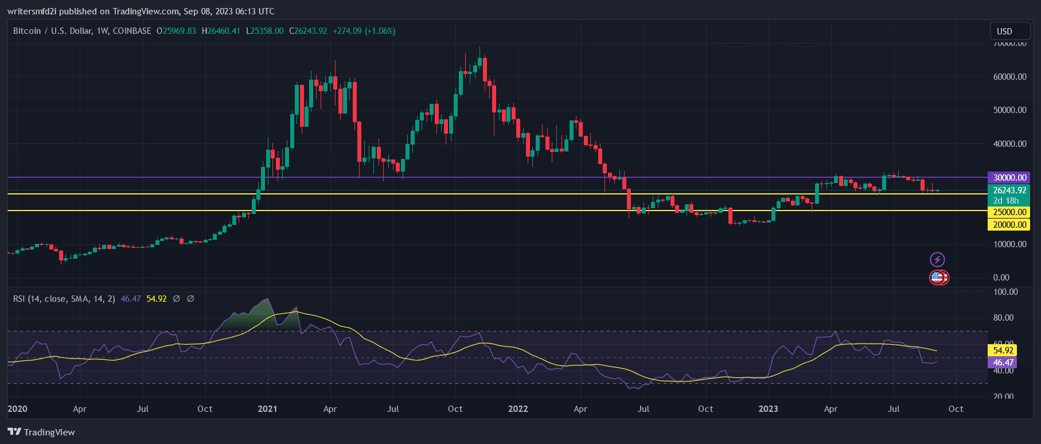Click the 2021 label on time axis
1041x444 pixels.
click(x=267, y=409)
